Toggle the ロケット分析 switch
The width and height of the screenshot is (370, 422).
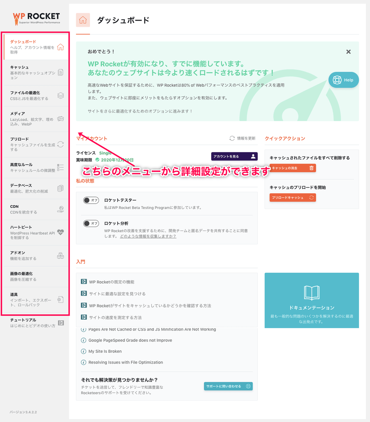point(91,223)
